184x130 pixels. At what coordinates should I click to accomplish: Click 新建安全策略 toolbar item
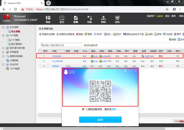pos(47,34)
